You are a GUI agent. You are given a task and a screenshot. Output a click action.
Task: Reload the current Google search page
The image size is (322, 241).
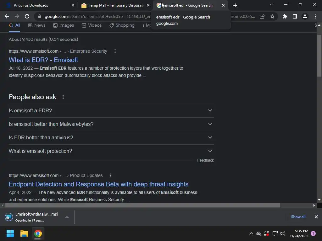27,16
